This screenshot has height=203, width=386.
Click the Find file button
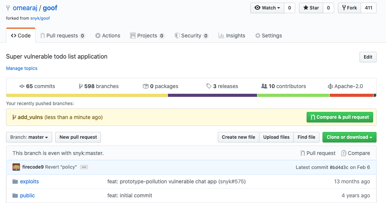pos(306,137)
